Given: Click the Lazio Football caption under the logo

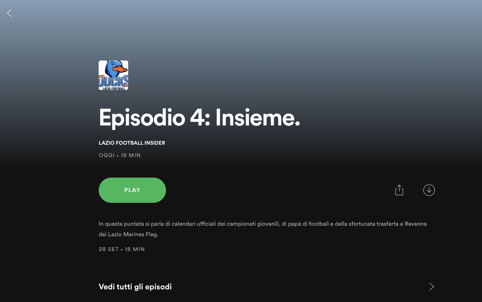Looking at the screenshot, I should coord(114,88).
